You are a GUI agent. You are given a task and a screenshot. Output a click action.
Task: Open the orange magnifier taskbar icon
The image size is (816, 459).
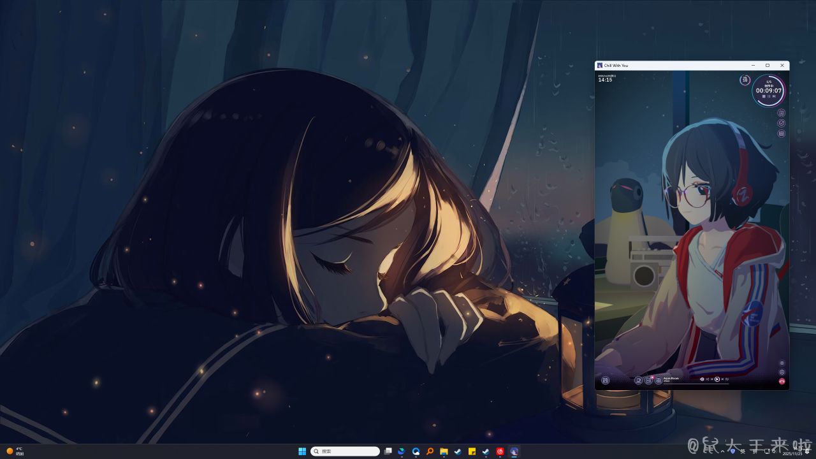(430, 451)
